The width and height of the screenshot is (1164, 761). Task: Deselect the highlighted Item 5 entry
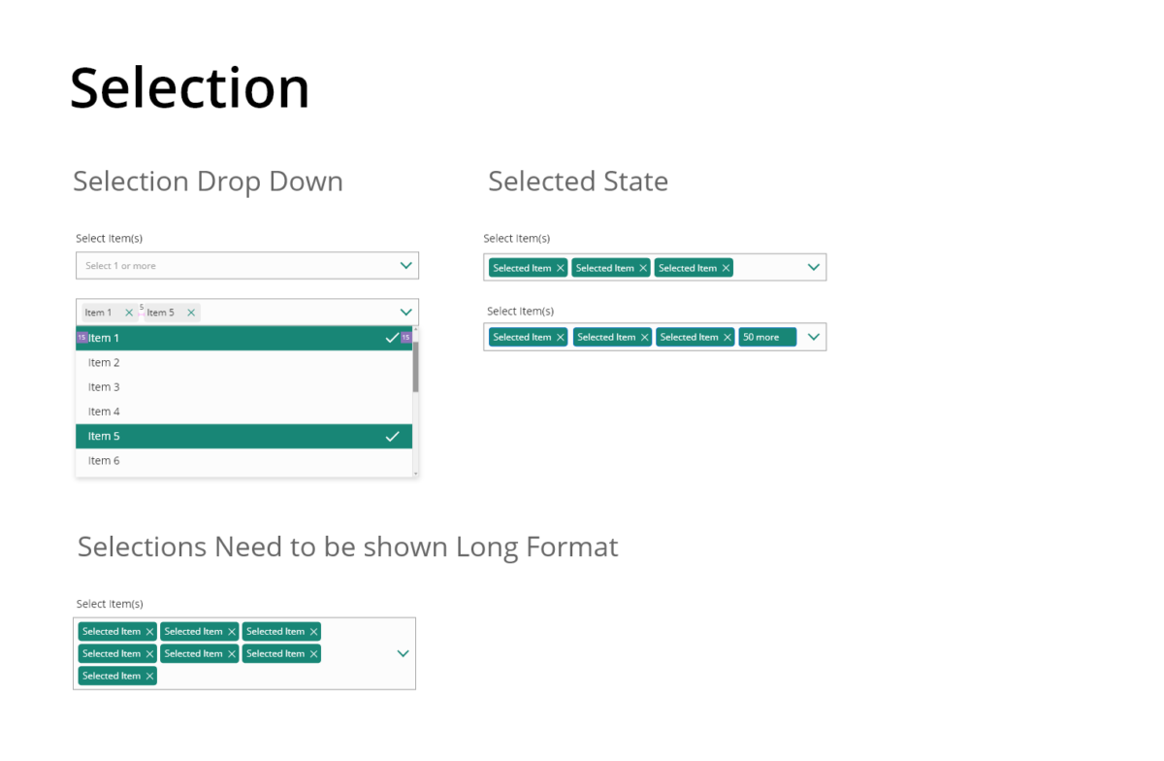click(194, 436)
